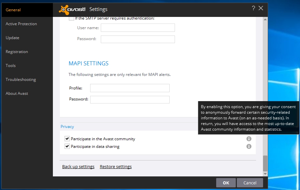Go to the Update section
Screen dimensions: 300x190
(12, 38)
